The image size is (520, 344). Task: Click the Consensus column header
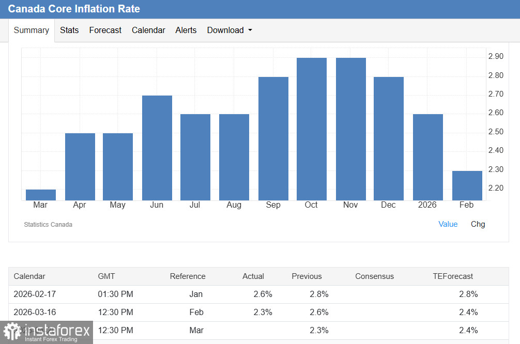(374, 276)
